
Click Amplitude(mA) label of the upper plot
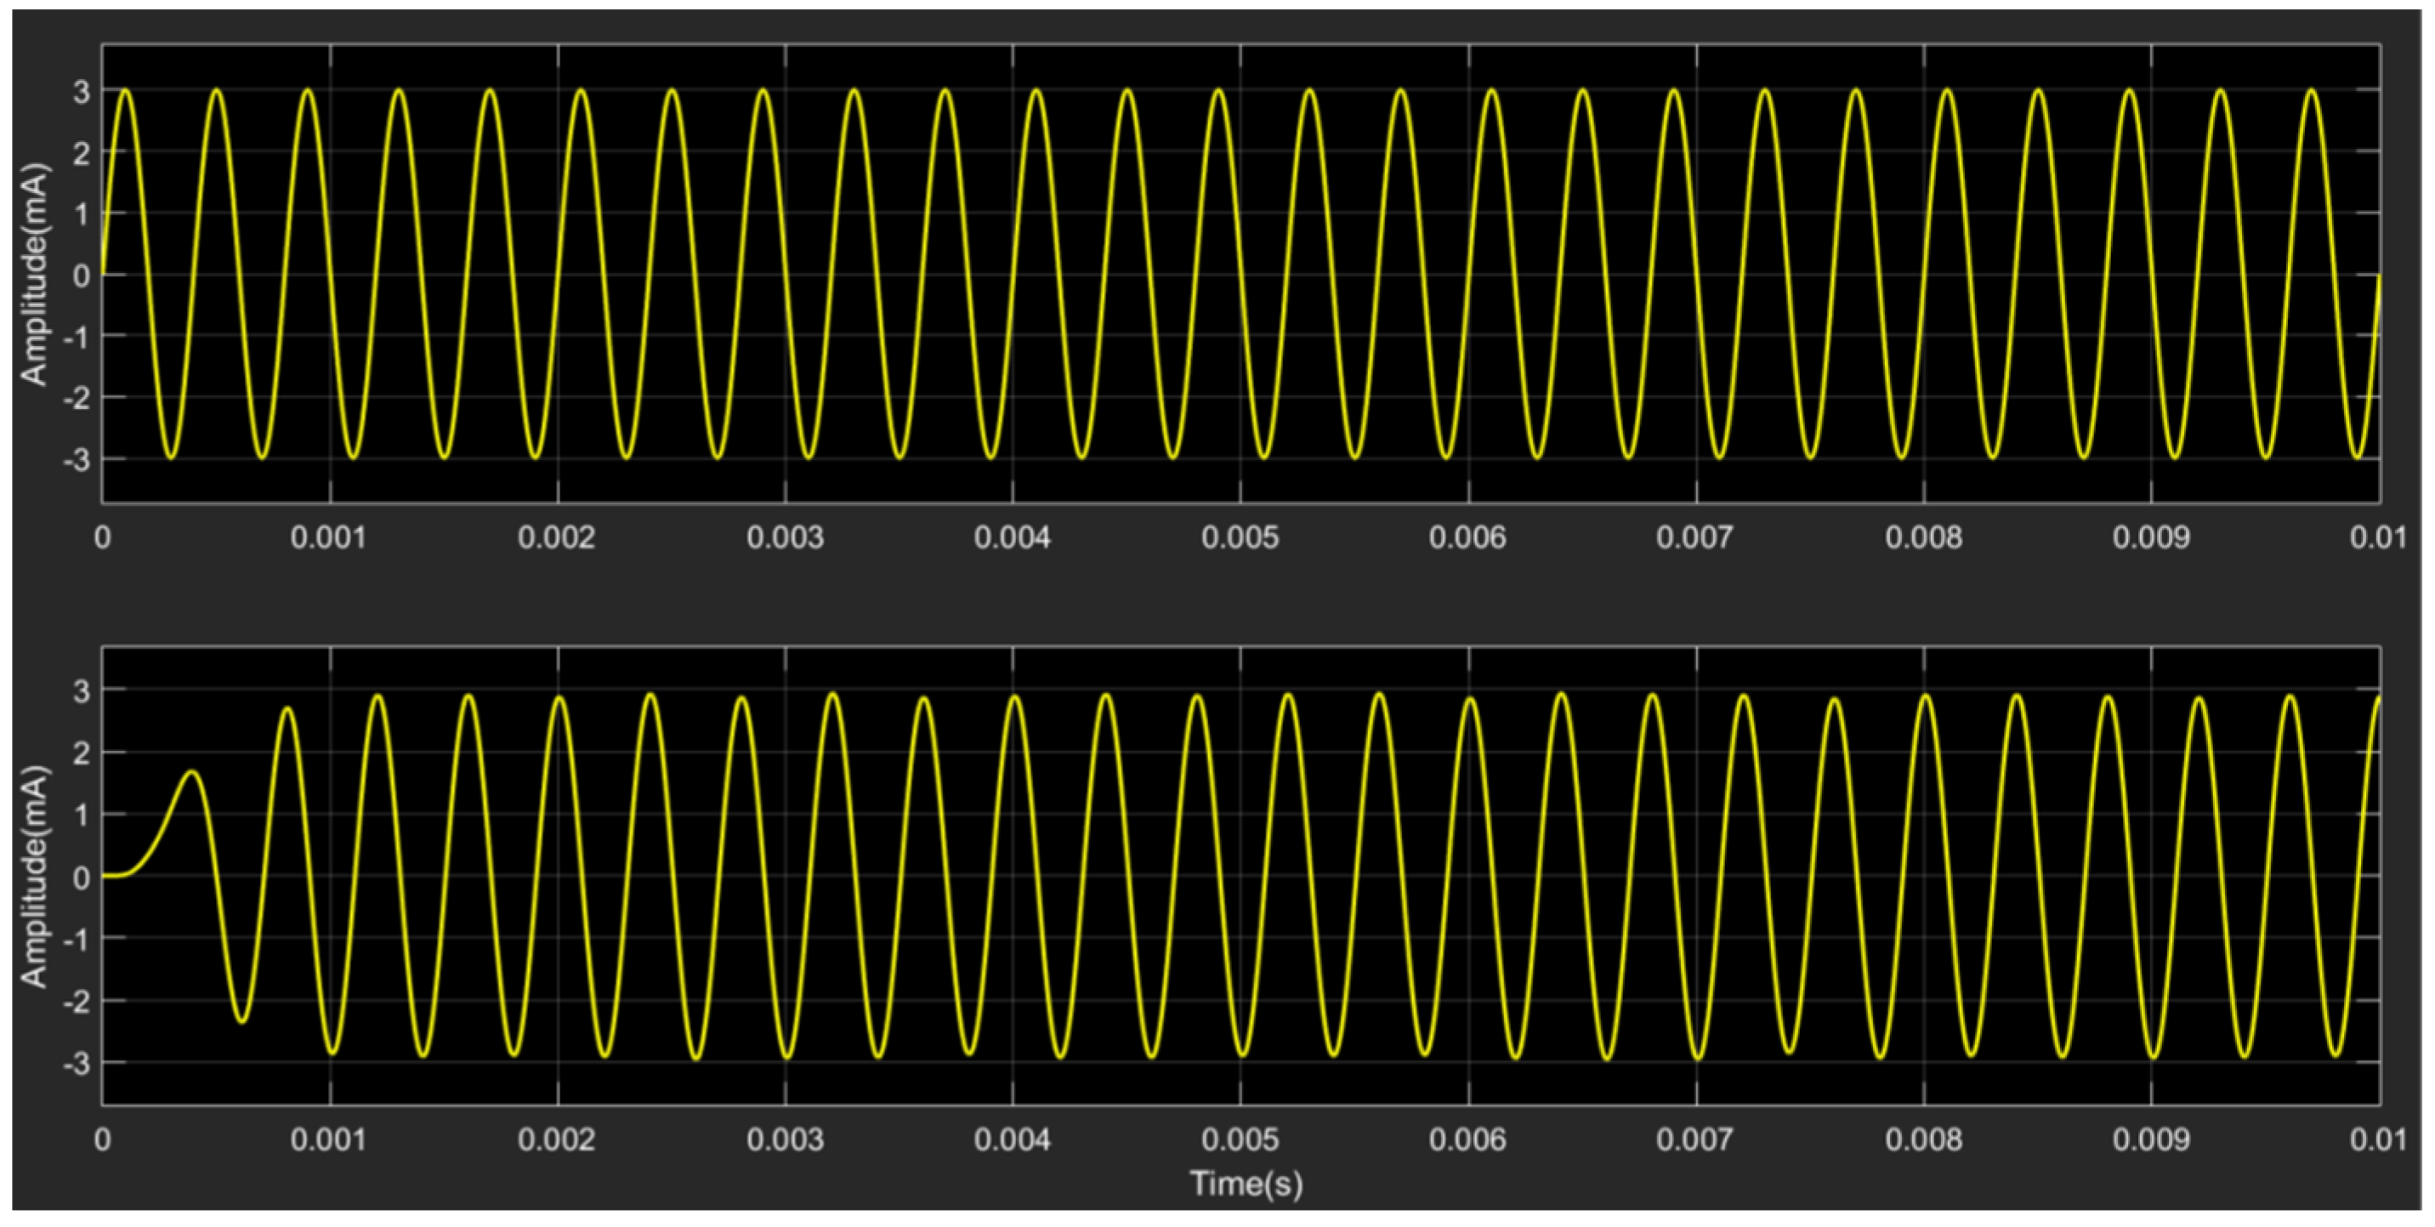tap(34, 276)
